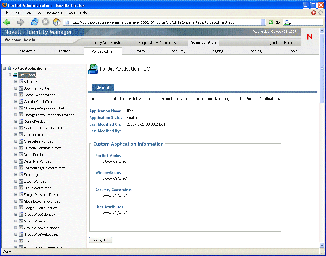Select GlobalBookmarkPortlet in the tree
Viewport: 326px width, 256px height.
pyautogui.click(x=42, y=201)
